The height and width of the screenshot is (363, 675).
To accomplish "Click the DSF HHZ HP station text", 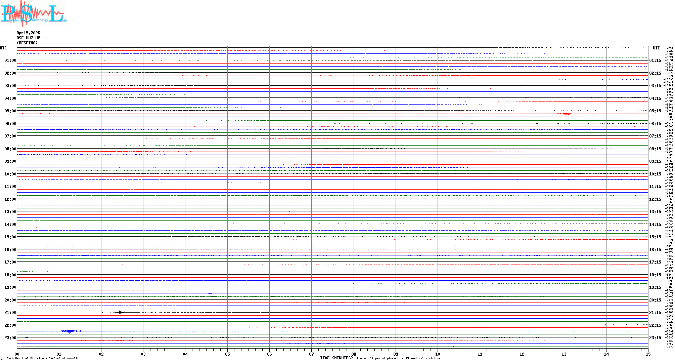I will click(32, 38).
